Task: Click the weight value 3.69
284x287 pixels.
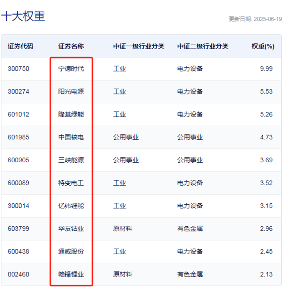Action: click(x=266, y=160)
